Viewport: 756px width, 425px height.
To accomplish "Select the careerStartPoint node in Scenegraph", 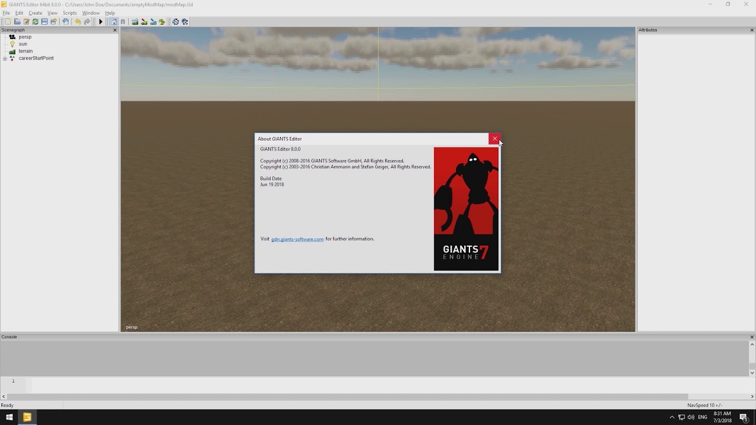I will (x=36, y=58).
